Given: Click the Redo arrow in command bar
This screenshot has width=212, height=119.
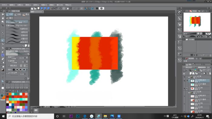Looking at the screenshot, I should [x=56, y=8].
